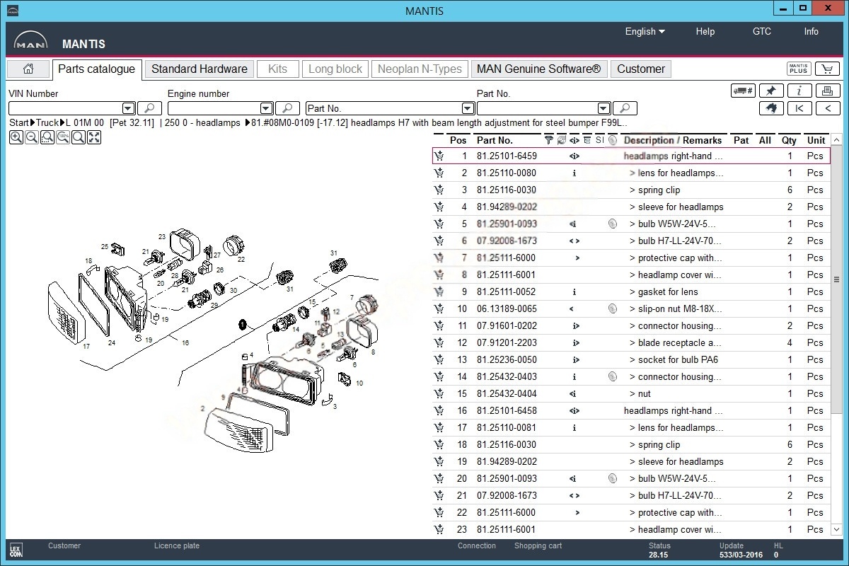Click the MANTIS Plus button
Viewport: 849px width, 566px height.
(x=799, y=69)
